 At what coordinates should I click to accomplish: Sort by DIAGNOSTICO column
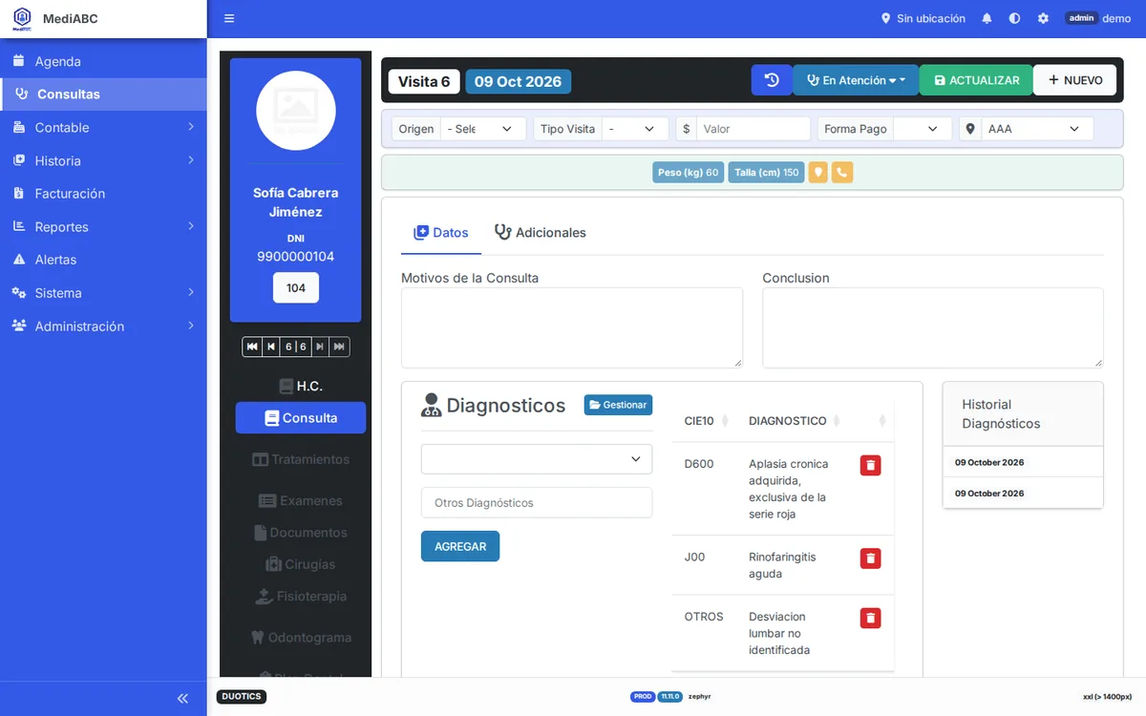tap(794, 421)
